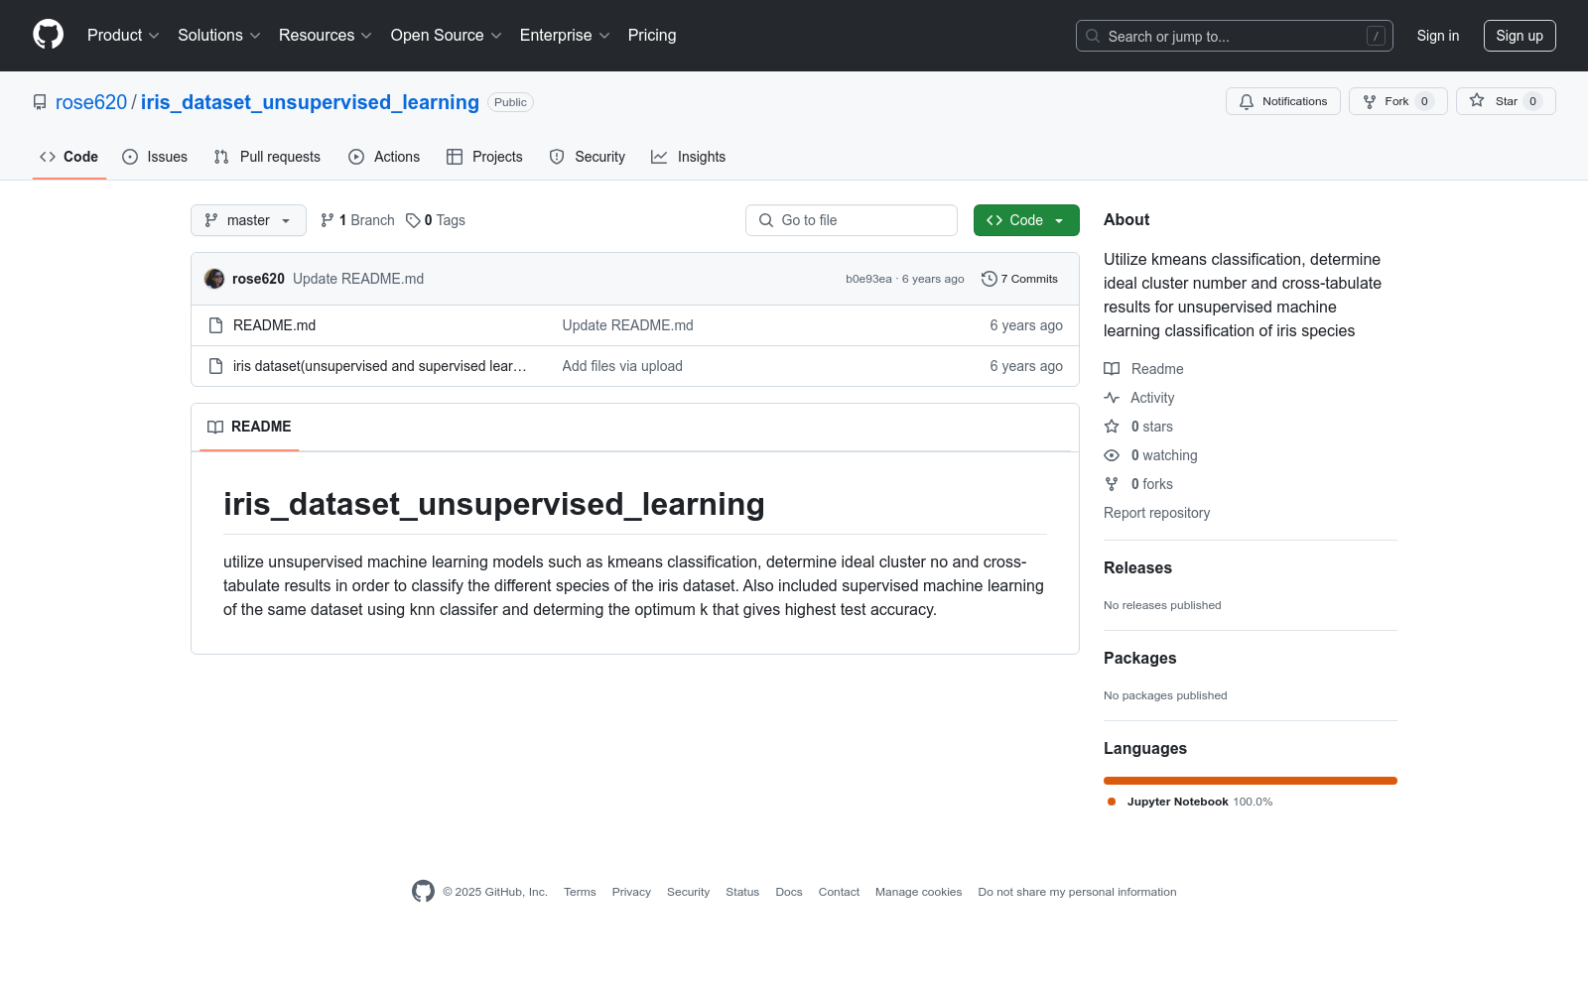The height and width of the screenshot is (992, 1588).
Task: Select the README tab in file viewer
Action: click(249, 427)
